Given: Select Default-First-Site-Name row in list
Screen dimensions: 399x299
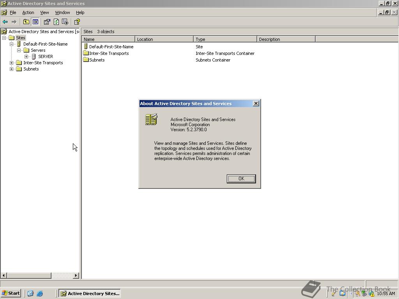Looking at the screenshot, I should [111, 47].
